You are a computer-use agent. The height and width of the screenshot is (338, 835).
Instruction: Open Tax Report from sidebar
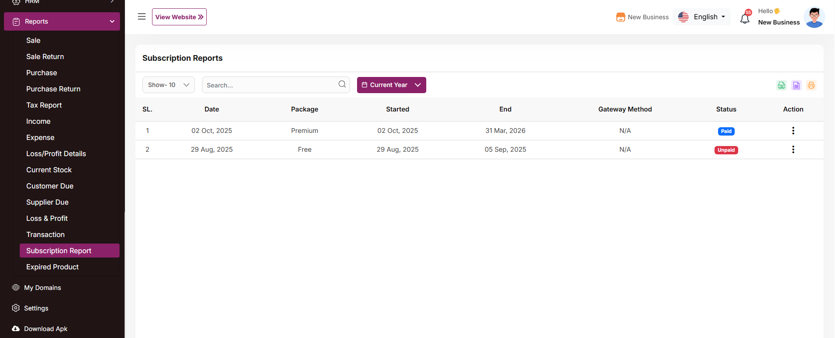pyautogui.click(x=44, y=105)
